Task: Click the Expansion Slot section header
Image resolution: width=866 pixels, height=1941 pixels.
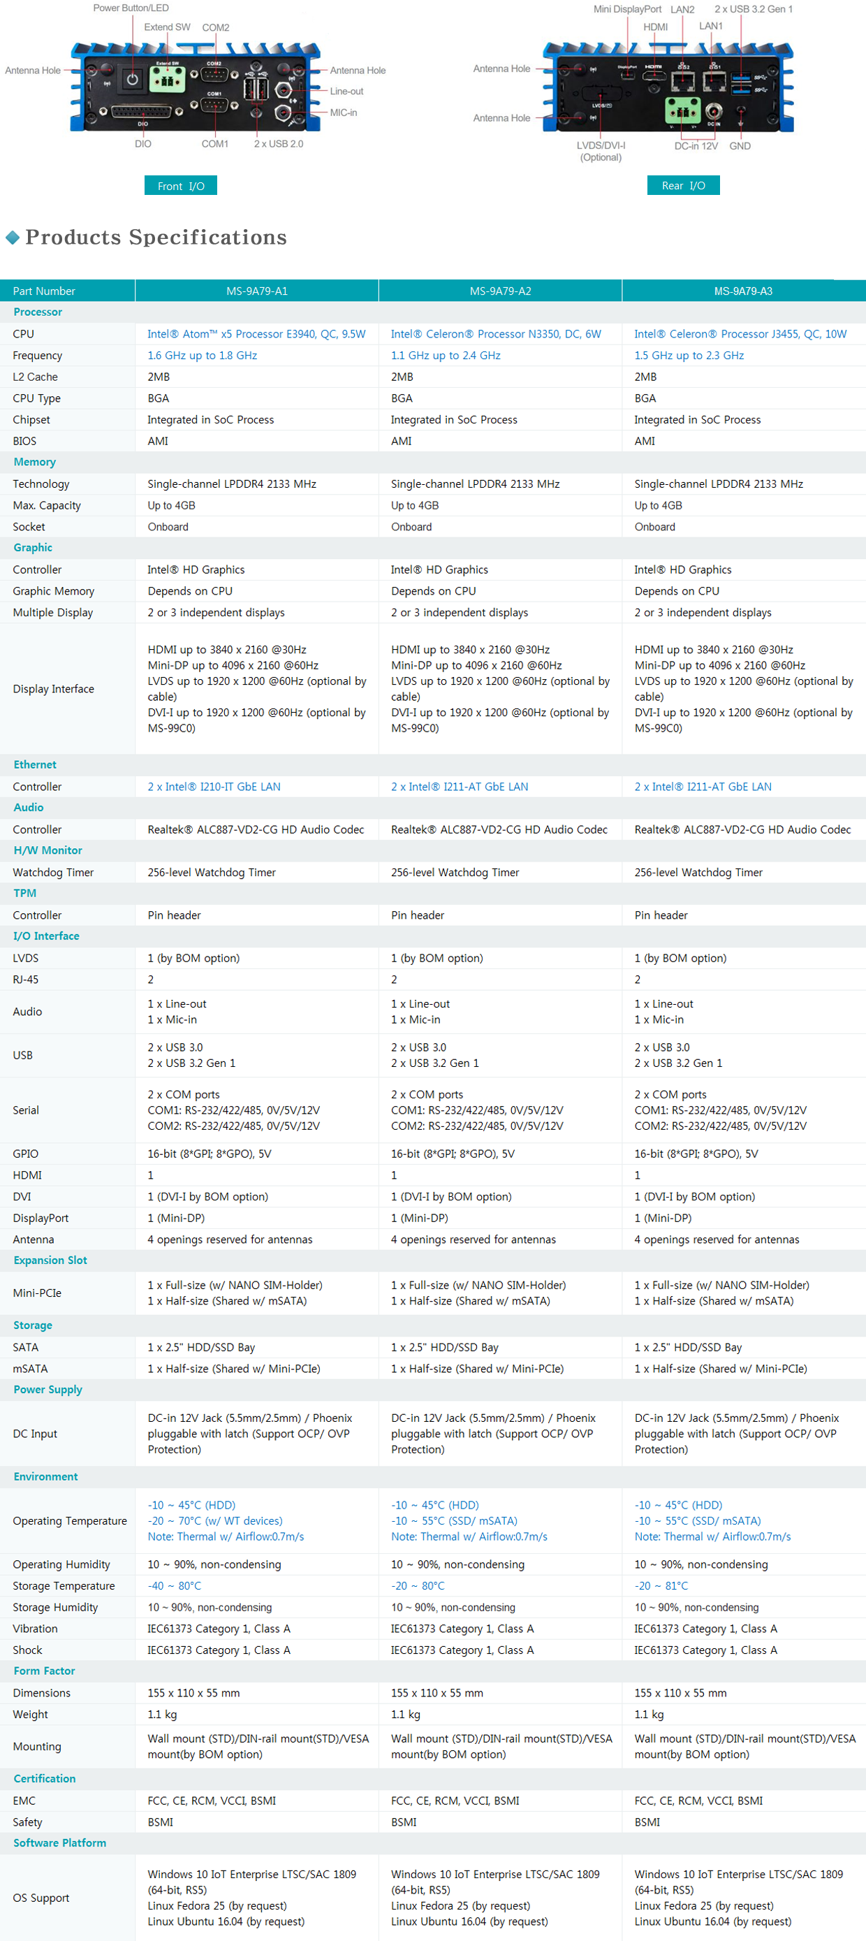Action: (x=50, y=1260)
